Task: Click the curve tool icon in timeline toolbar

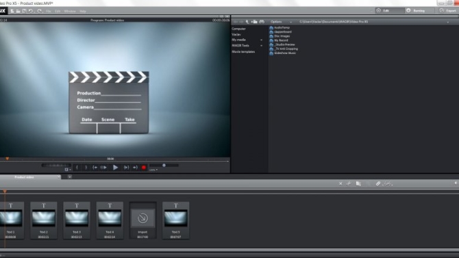Action: (x=388, y=183)
